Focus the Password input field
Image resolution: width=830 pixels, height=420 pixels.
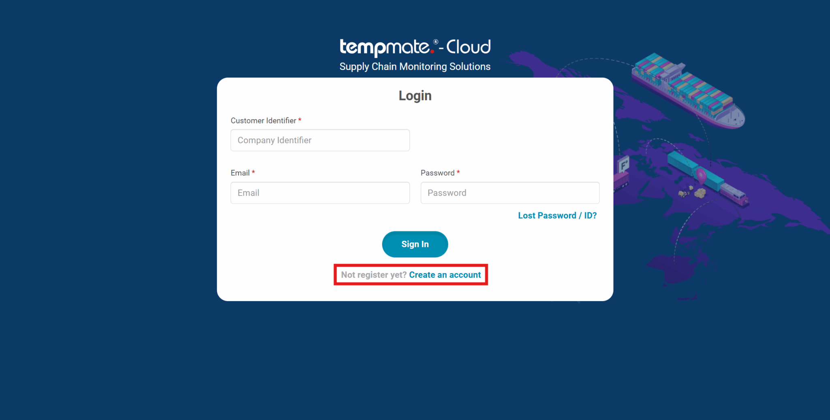510,193
